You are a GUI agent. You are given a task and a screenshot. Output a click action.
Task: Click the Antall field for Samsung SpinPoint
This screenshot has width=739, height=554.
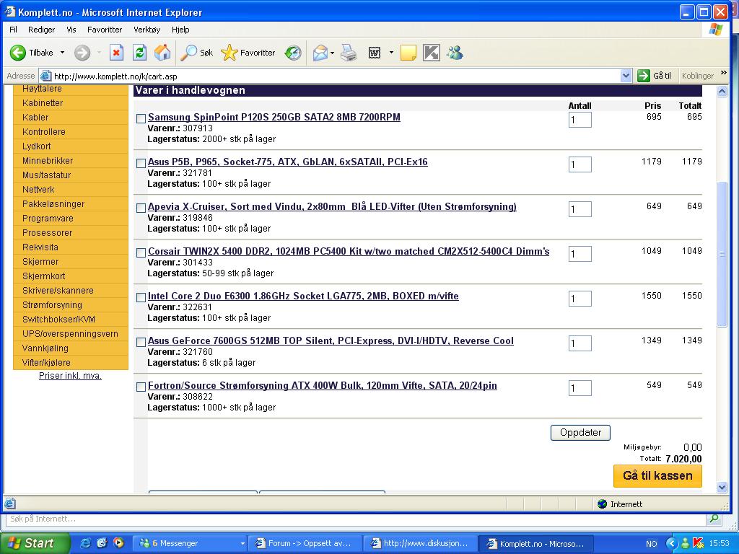[580, 120]
